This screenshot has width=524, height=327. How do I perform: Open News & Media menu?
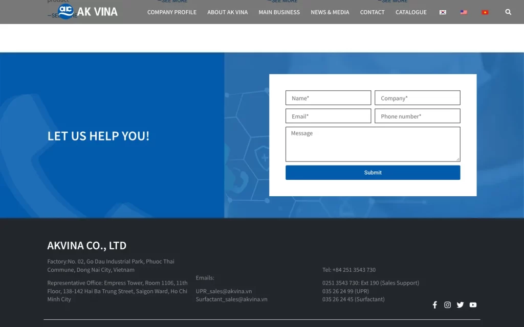330,12
